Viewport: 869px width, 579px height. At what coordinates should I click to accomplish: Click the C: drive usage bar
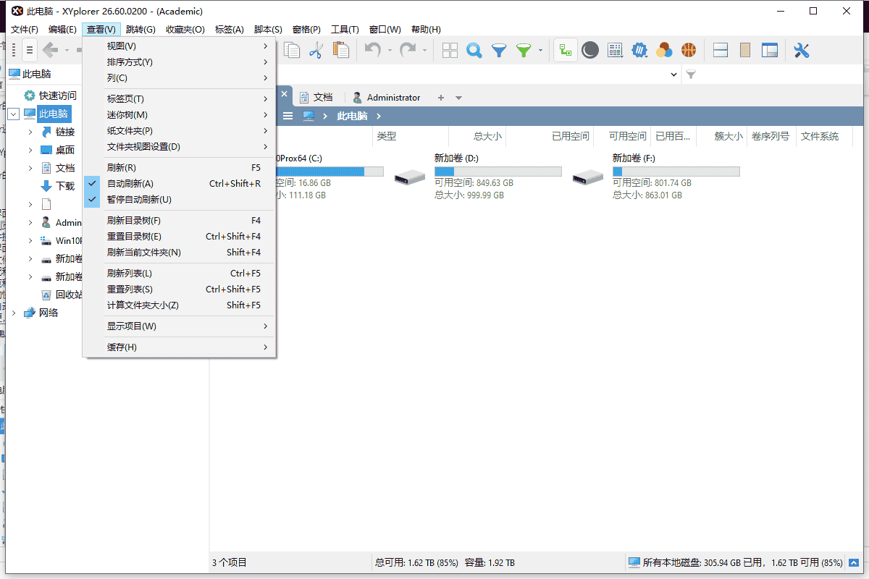tap(329, 171)
